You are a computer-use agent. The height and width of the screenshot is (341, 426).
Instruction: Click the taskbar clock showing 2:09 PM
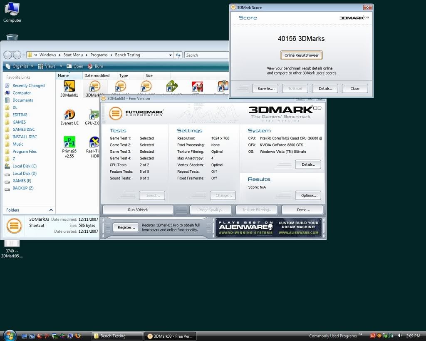click(x=413, y=336)
